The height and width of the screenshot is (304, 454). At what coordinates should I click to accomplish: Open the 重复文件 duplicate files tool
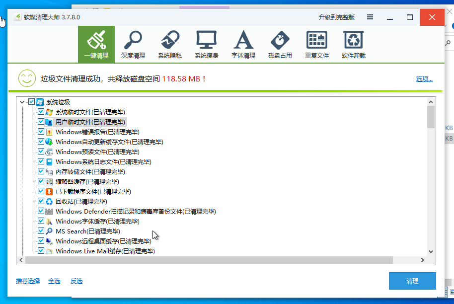pyautogui.click(x=316, y=44)
